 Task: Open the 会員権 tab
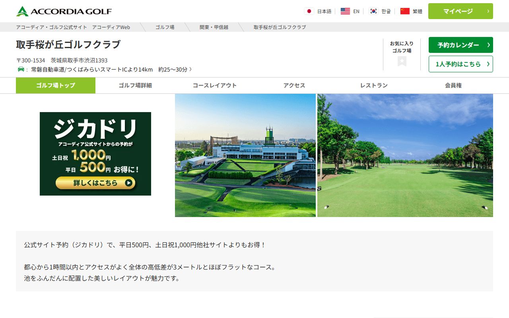[453, 85]
